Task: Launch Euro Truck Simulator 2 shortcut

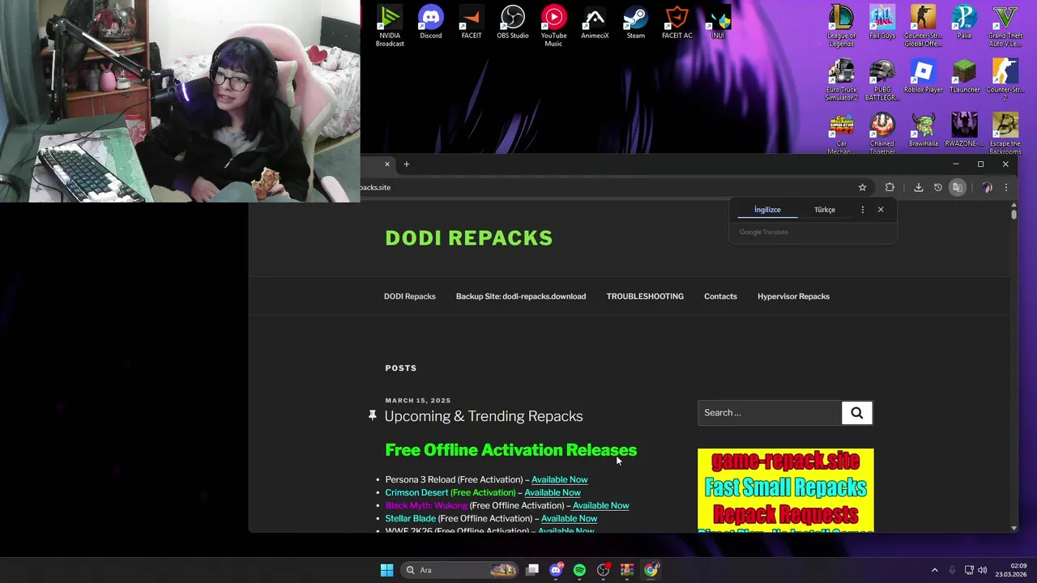Action: click(x=841, y=80)
